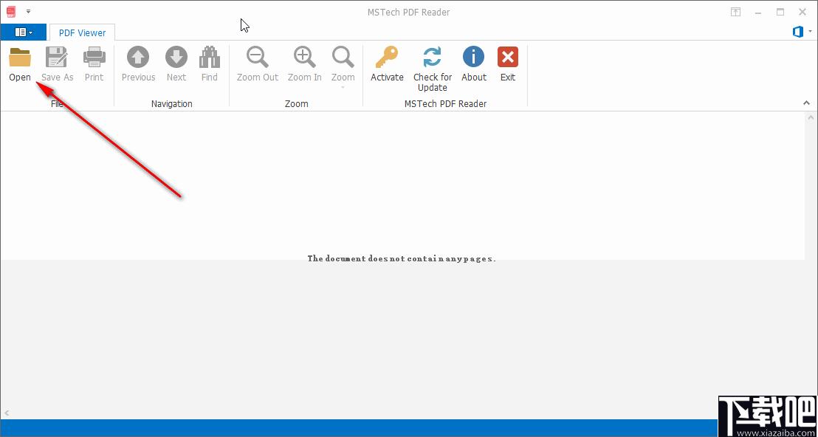This screenshot has height=437, width=818.
Task: Click the 'document does not contain any pages' message
Action: 401,258
